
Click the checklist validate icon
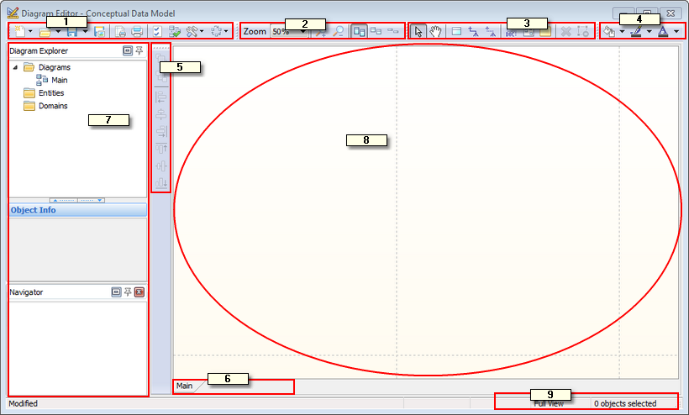[156, 31]
